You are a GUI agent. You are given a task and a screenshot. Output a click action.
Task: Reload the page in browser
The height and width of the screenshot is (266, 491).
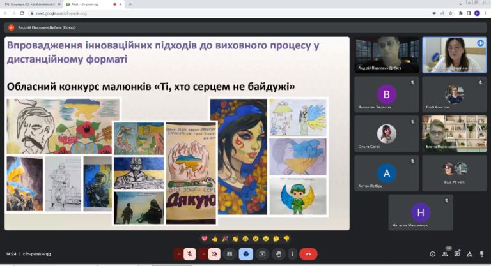22,13
